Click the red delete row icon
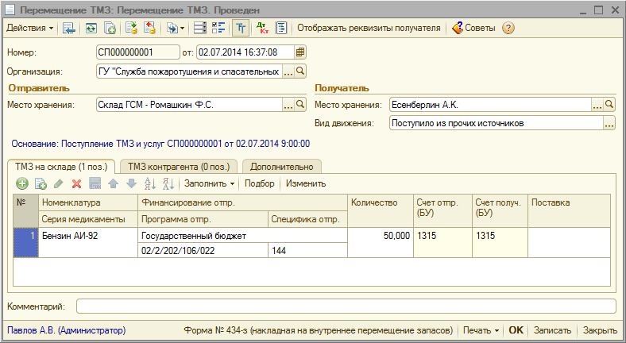The image size is (626, 343). (77, 183)
